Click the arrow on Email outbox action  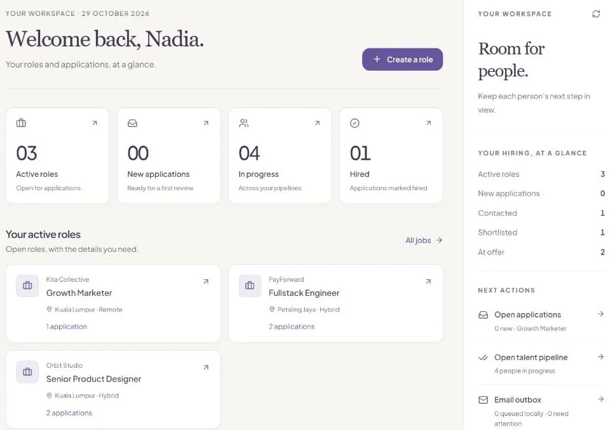(x=600, y=399)
